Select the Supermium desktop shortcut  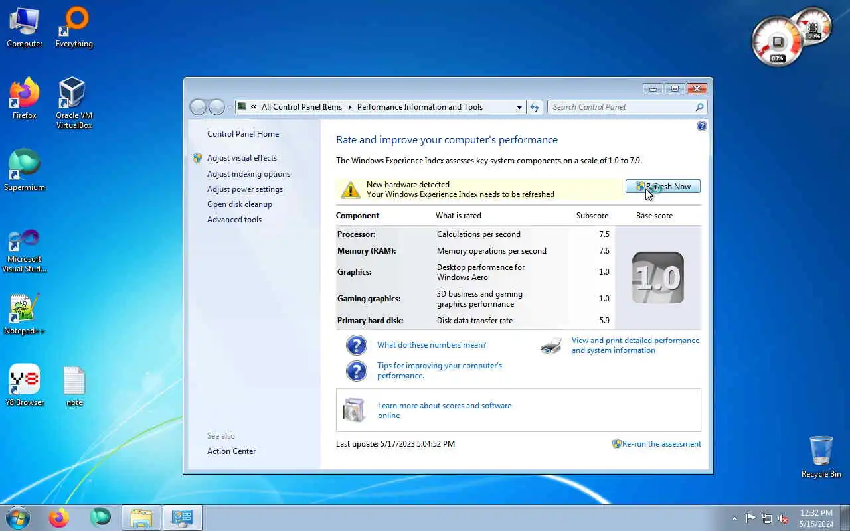coord(25,171)
